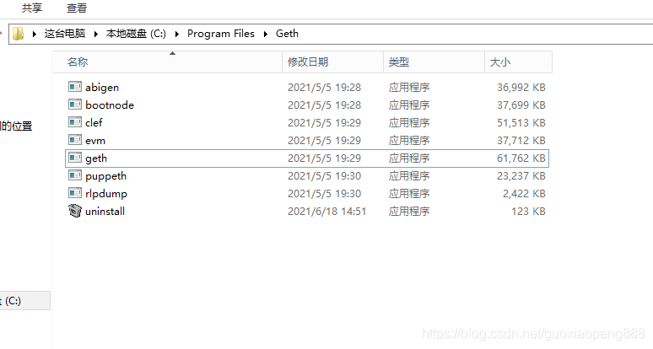Select the puppeth application icon
This screenshot has width=653, height=349.
[x=75, y=175]
